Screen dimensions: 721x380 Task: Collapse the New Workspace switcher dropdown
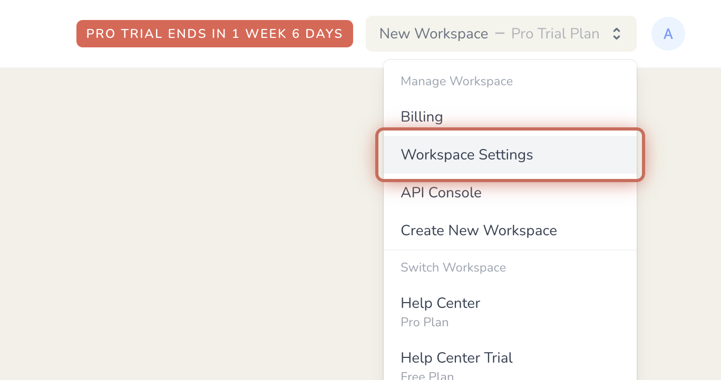[501, 34]
